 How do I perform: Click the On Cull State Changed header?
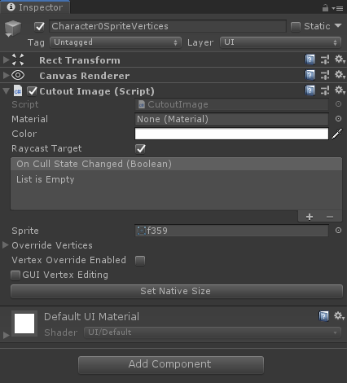(176, 164)
